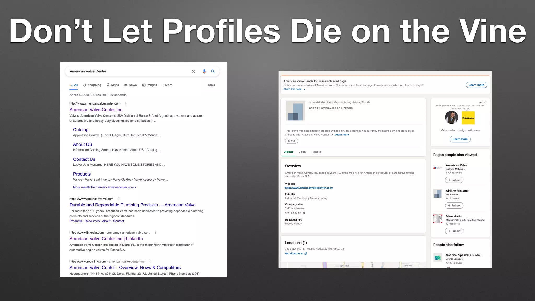Click Learn more in unclaimed page banner

(x=476, y=85)
